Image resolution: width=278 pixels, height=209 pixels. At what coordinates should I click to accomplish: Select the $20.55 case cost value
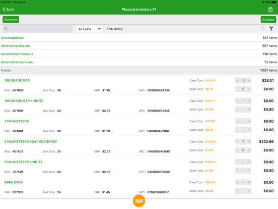coord(211,183)
